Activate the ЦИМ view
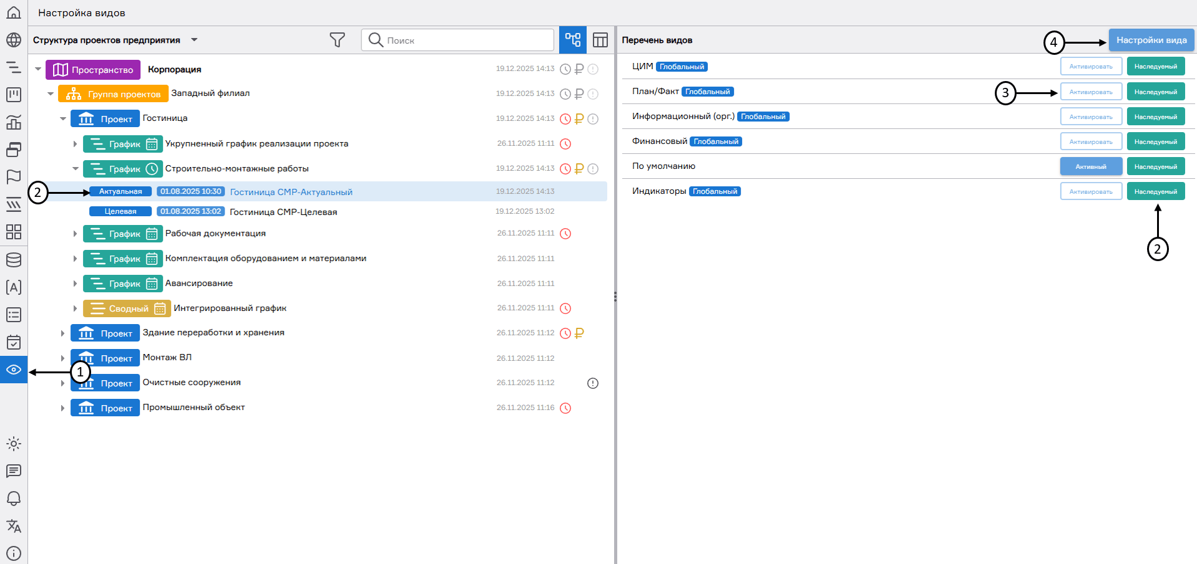 1090,67
